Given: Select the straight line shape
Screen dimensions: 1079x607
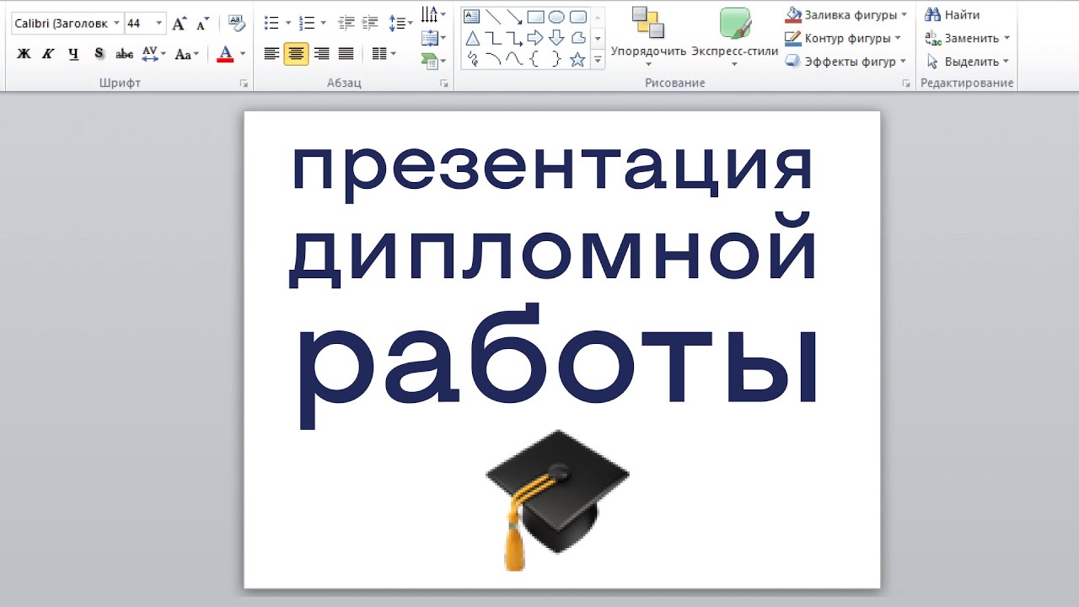Looking at the screenshot, I should point(493,16).
